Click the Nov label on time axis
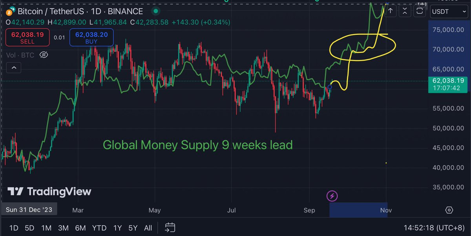This screenshot has width=471, height=236. [386, 211]
